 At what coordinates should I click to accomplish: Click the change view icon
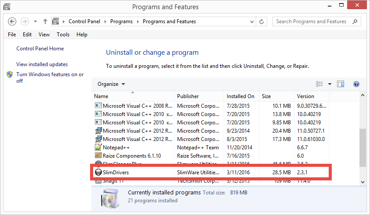[319, 84]
